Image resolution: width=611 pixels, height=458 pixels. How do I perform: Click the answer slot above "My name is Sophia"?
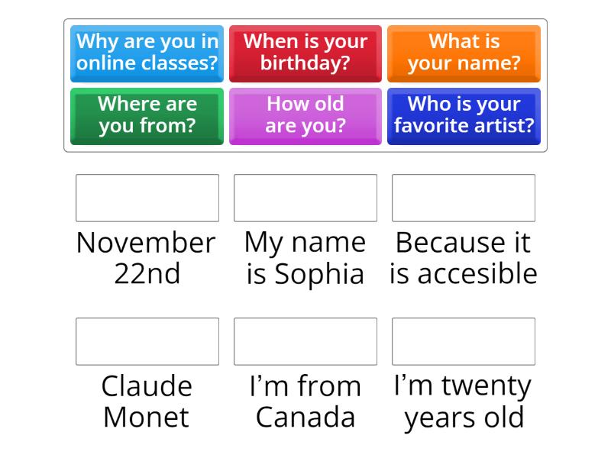coord(305,198)
